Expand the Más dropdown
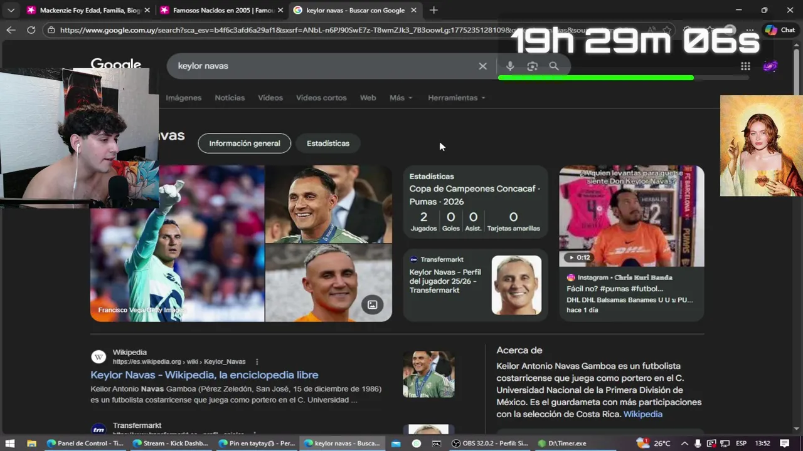803x451 pixels. pos(401,98)
